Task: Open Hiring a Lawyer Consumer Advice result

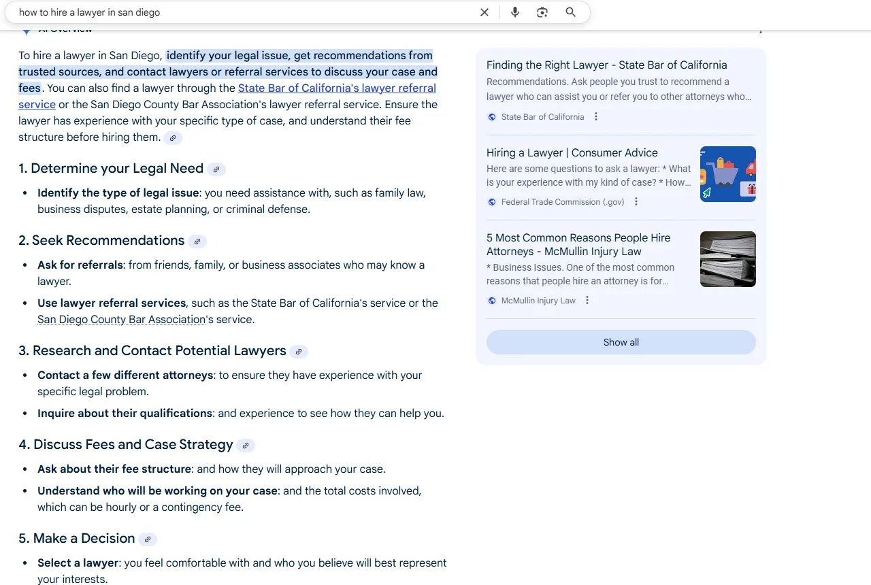Action: 572,153
